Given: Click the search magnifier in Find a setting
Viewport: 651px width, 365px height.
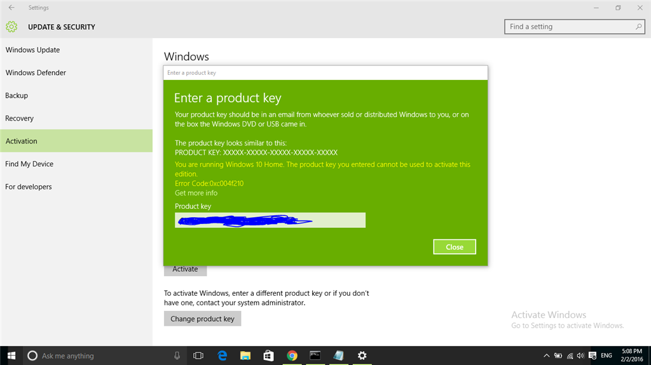Looking at the screenshot, I should tap(638, 27).
